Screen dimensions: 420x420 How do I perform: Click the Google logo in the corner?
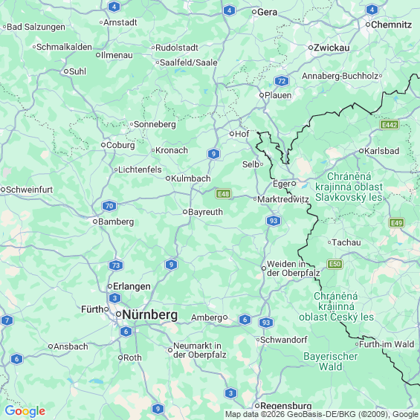(25, 411)
